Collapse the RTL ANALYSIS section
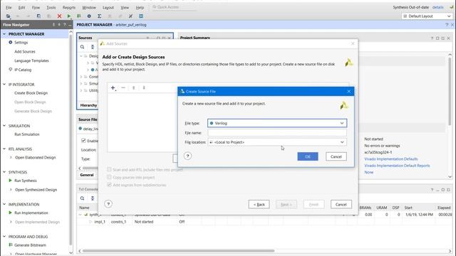This screenshot has width=456, height=256. [x=4, y=149]
